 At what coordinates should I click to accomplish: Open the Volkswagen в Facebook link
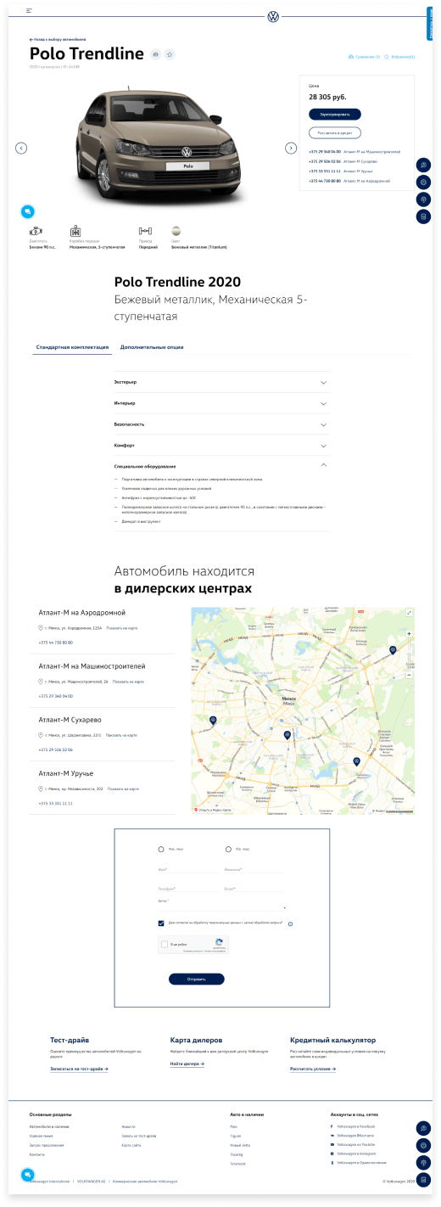click(x=354, y=1126)
